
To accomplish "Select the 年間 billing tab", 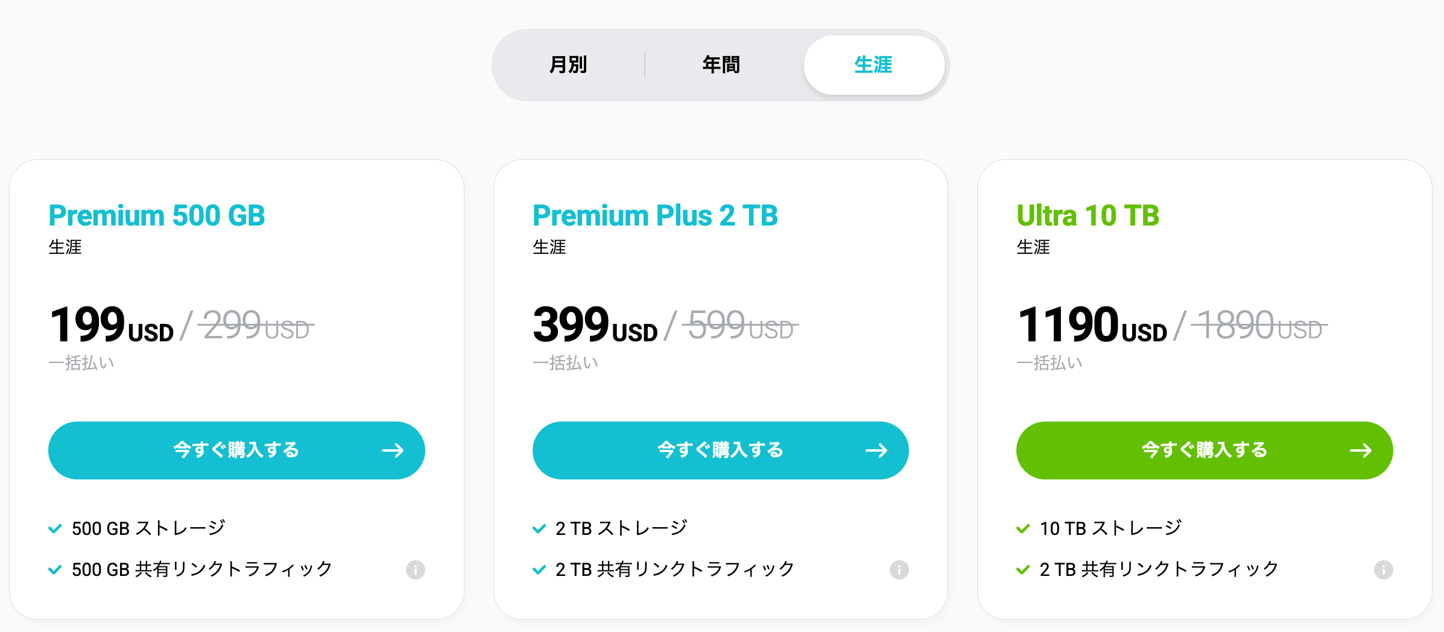I will click(x=721, y=65).
